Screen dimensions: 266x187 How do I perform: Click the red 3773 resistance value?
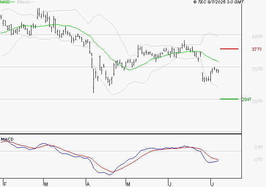coord(257,49)
